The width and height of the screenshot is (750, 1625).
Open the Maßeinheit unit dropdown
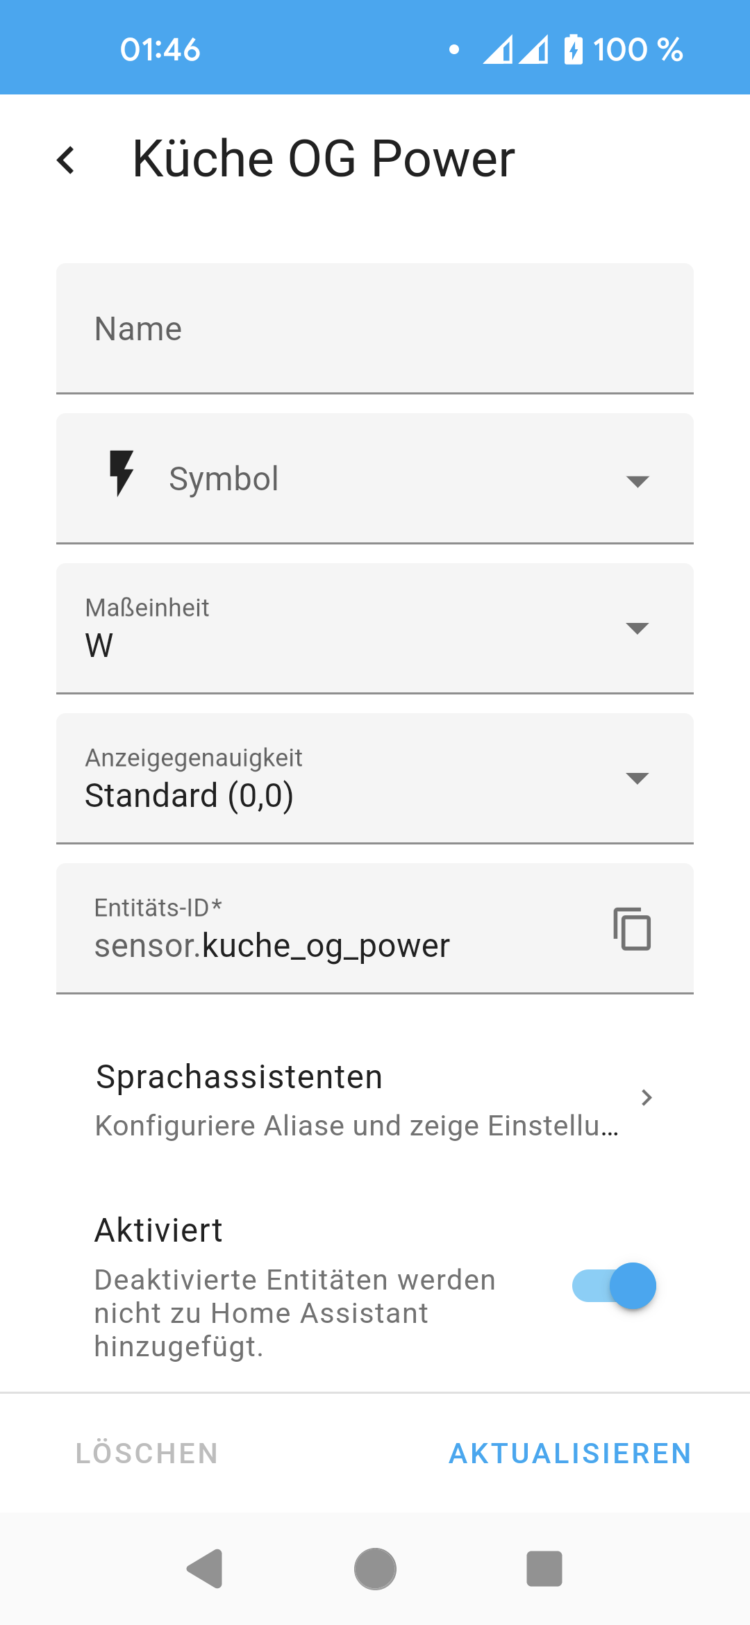point(375,628)
